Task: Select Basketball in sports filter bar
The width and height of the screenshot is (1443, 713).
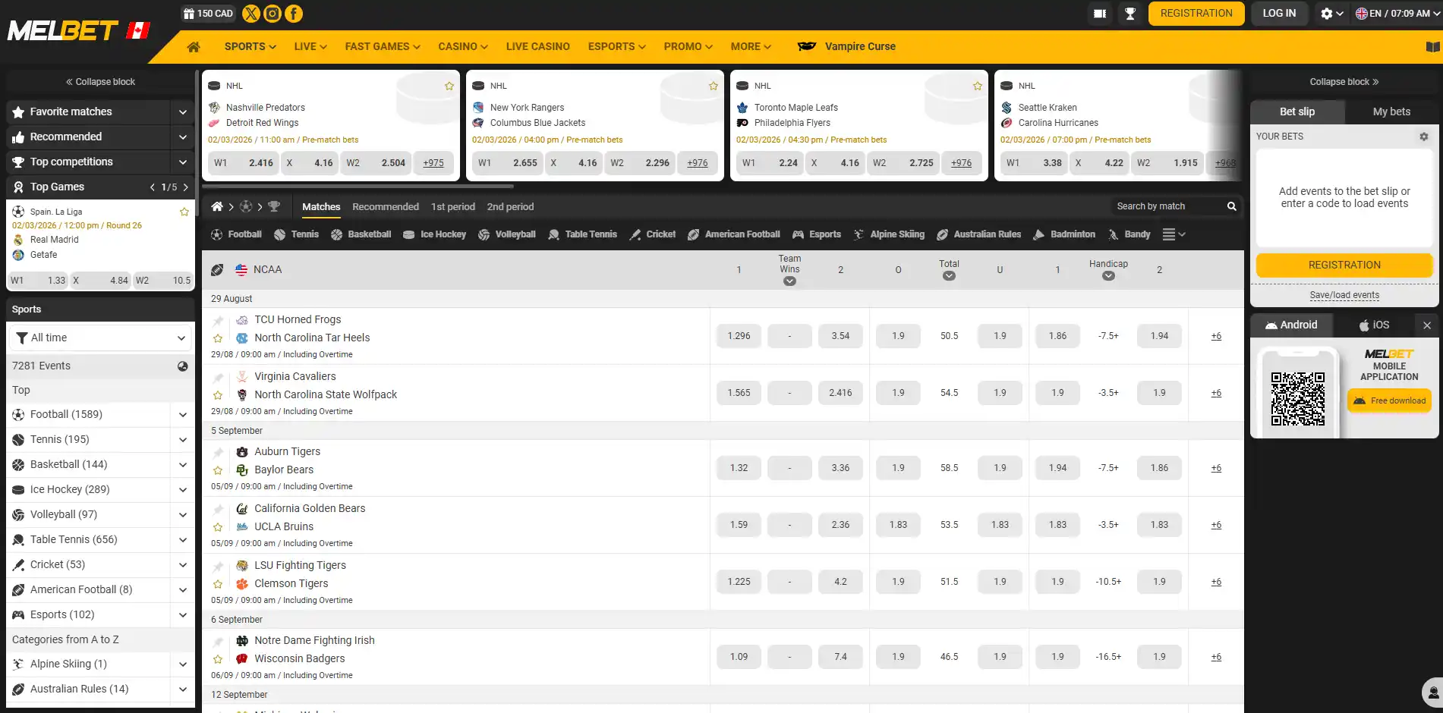Action: pos(361,234)
